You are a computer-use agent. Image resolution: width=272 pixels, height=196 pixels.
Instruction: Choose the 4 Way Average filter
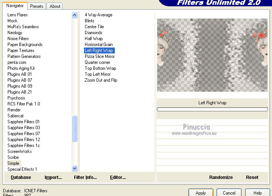pos(98,15)
